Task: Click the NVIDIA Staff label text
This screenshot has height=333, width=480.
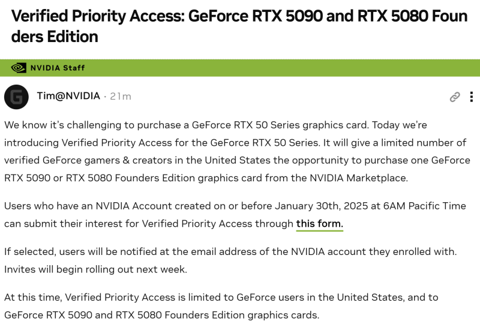Action: point(58,68)
